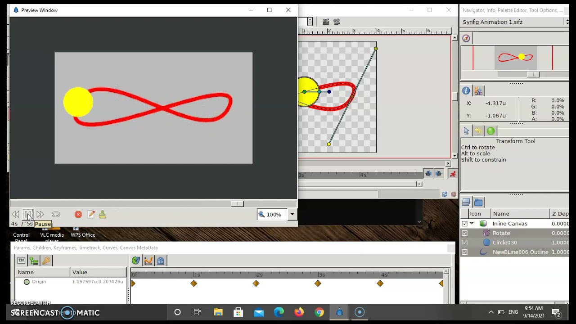Toggle animation mode with the red running-figure icon

pos(453,174)
